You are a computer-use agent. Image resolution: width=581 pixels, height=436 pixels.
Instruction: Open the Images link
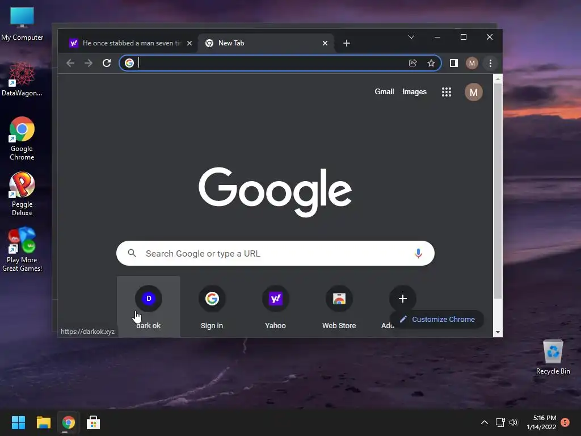coord(414,91)
